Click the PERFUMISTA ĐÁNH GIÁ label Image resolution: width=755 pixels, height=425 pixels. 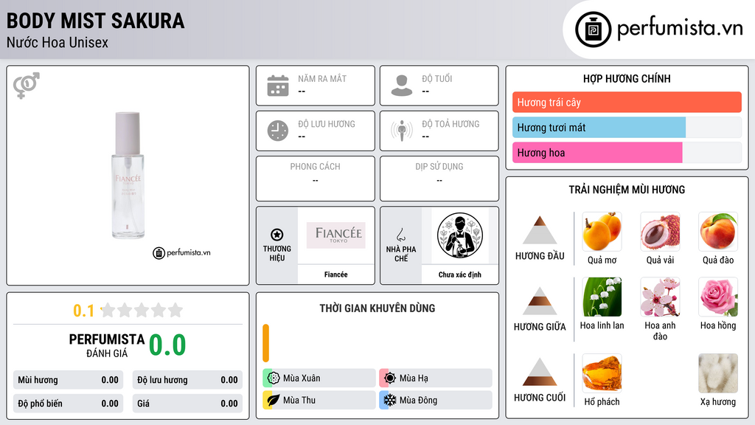[x=107, y=345]
